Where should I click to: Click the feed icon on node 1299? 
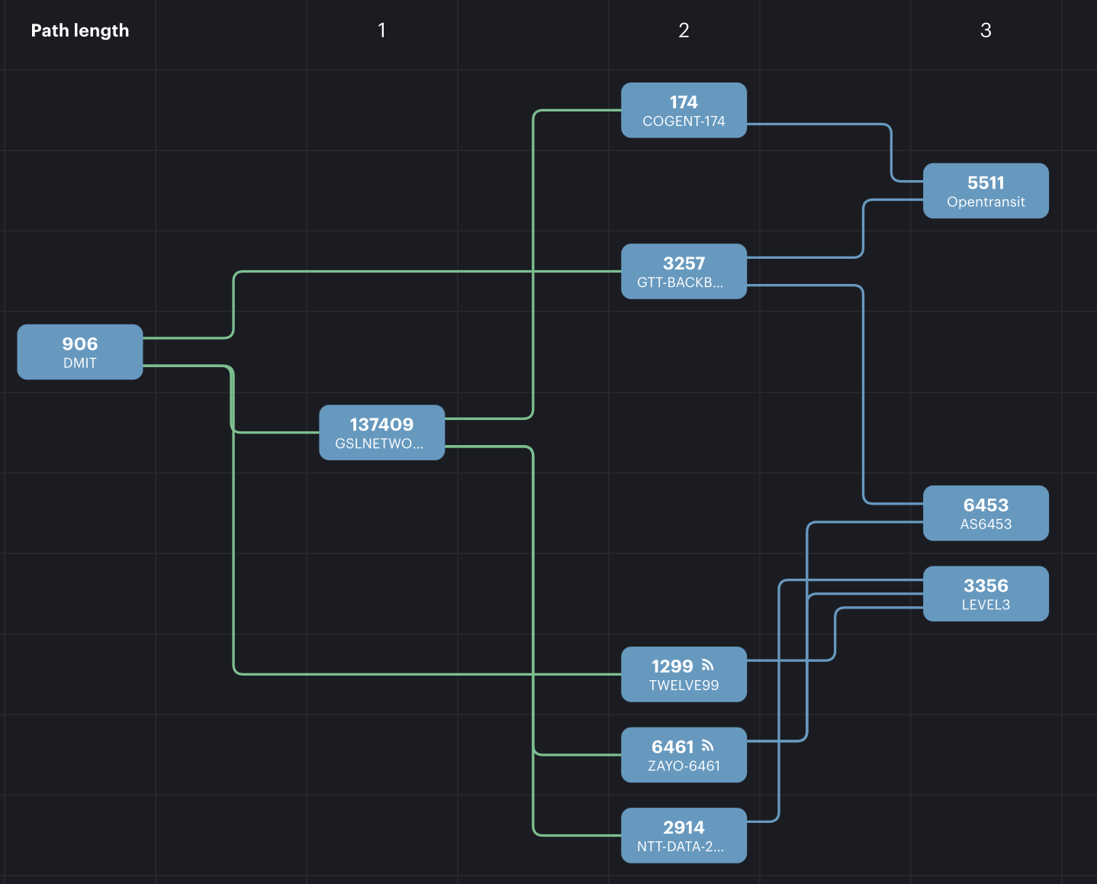(x=707, y=665)
